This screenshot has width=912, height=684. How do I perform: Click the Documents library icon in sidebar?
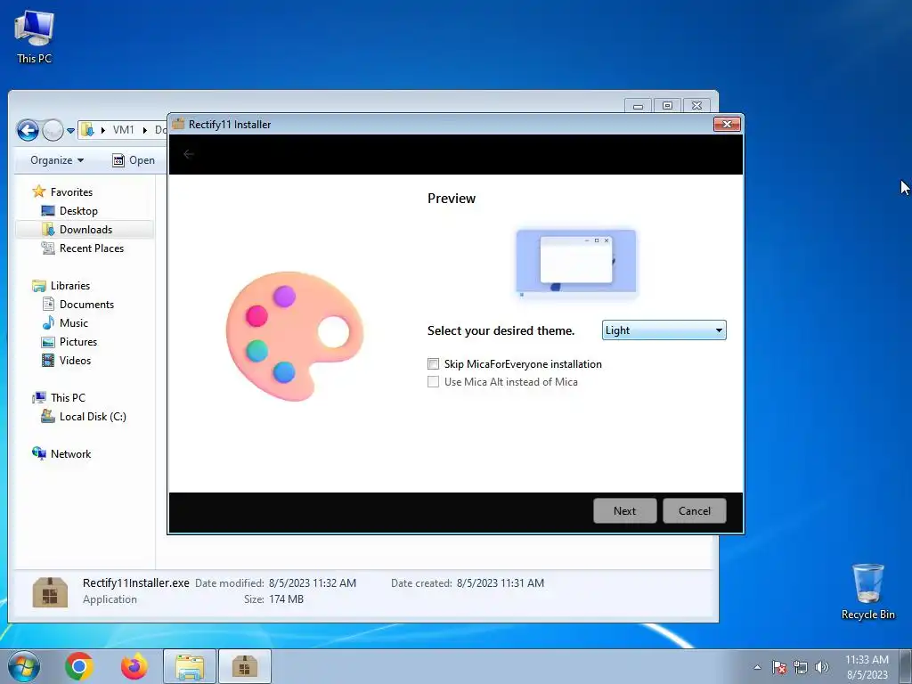48,305
